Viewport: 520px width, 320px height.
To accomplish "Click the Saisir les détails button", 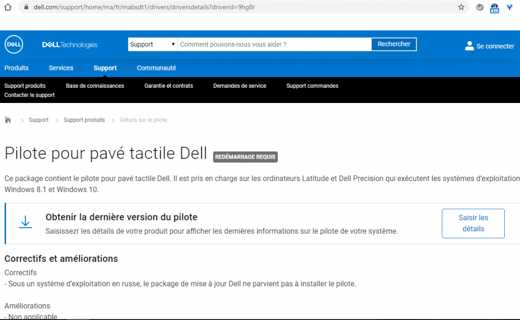I will (473, 223).
